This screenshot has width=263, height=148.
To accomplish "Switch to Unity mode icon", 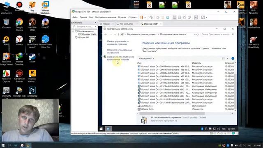I will (189, 17).
